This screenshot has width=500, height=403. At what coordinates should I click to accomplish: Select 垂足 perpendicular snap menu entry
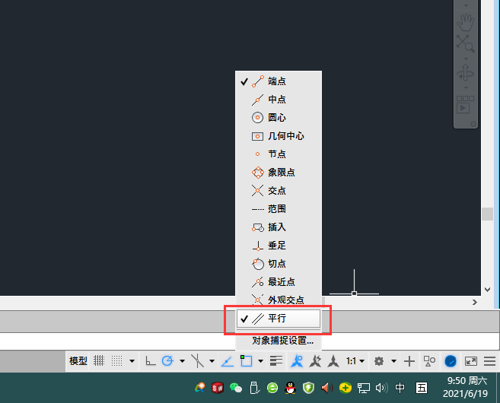pos(278,246)
